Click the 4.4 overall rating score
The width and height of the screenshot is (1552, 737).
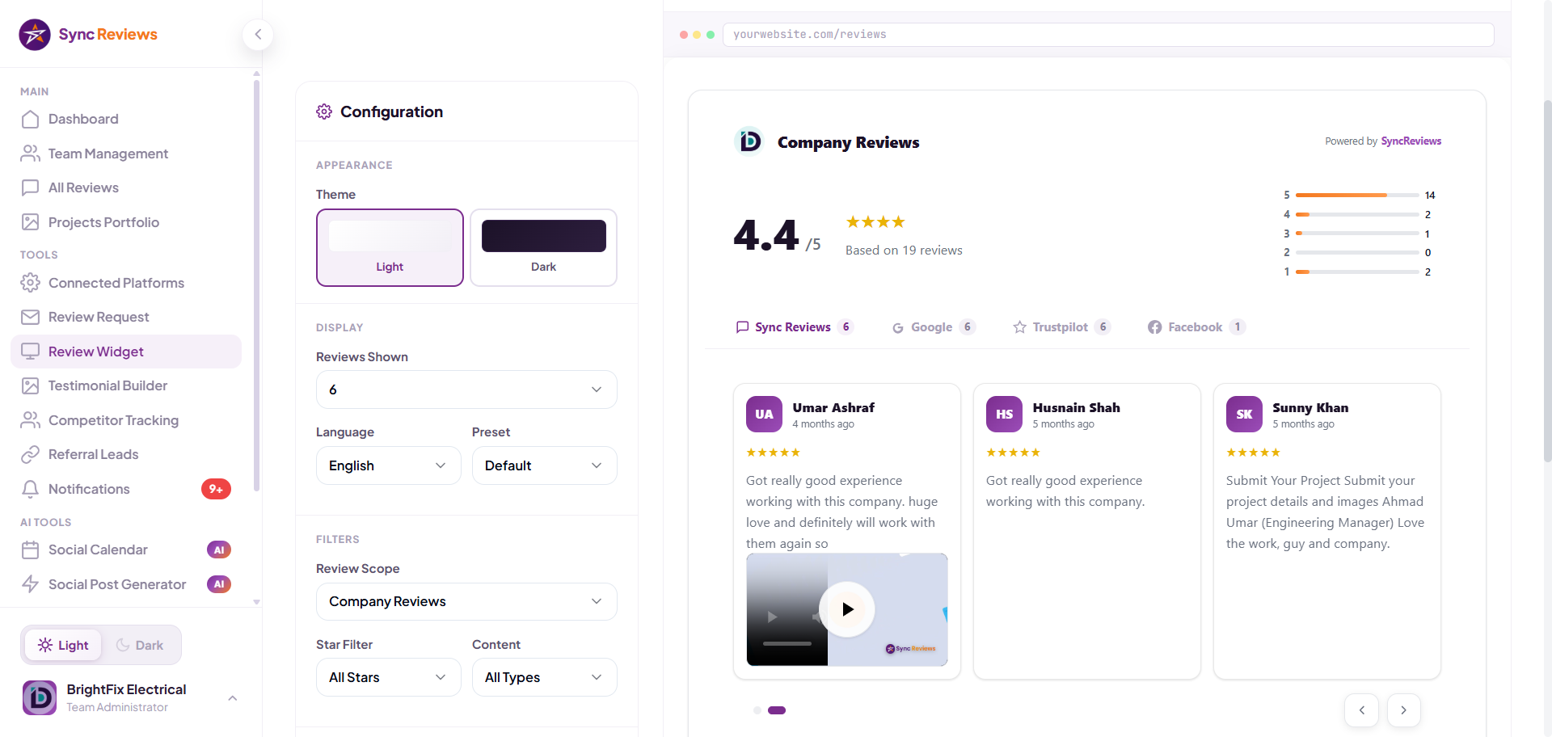766,235
